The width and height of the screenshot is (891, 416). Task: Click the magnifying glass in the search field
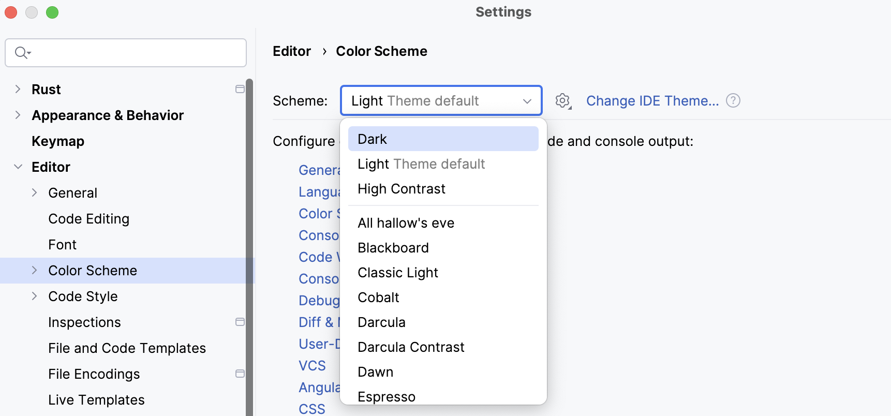coord(22,52)
